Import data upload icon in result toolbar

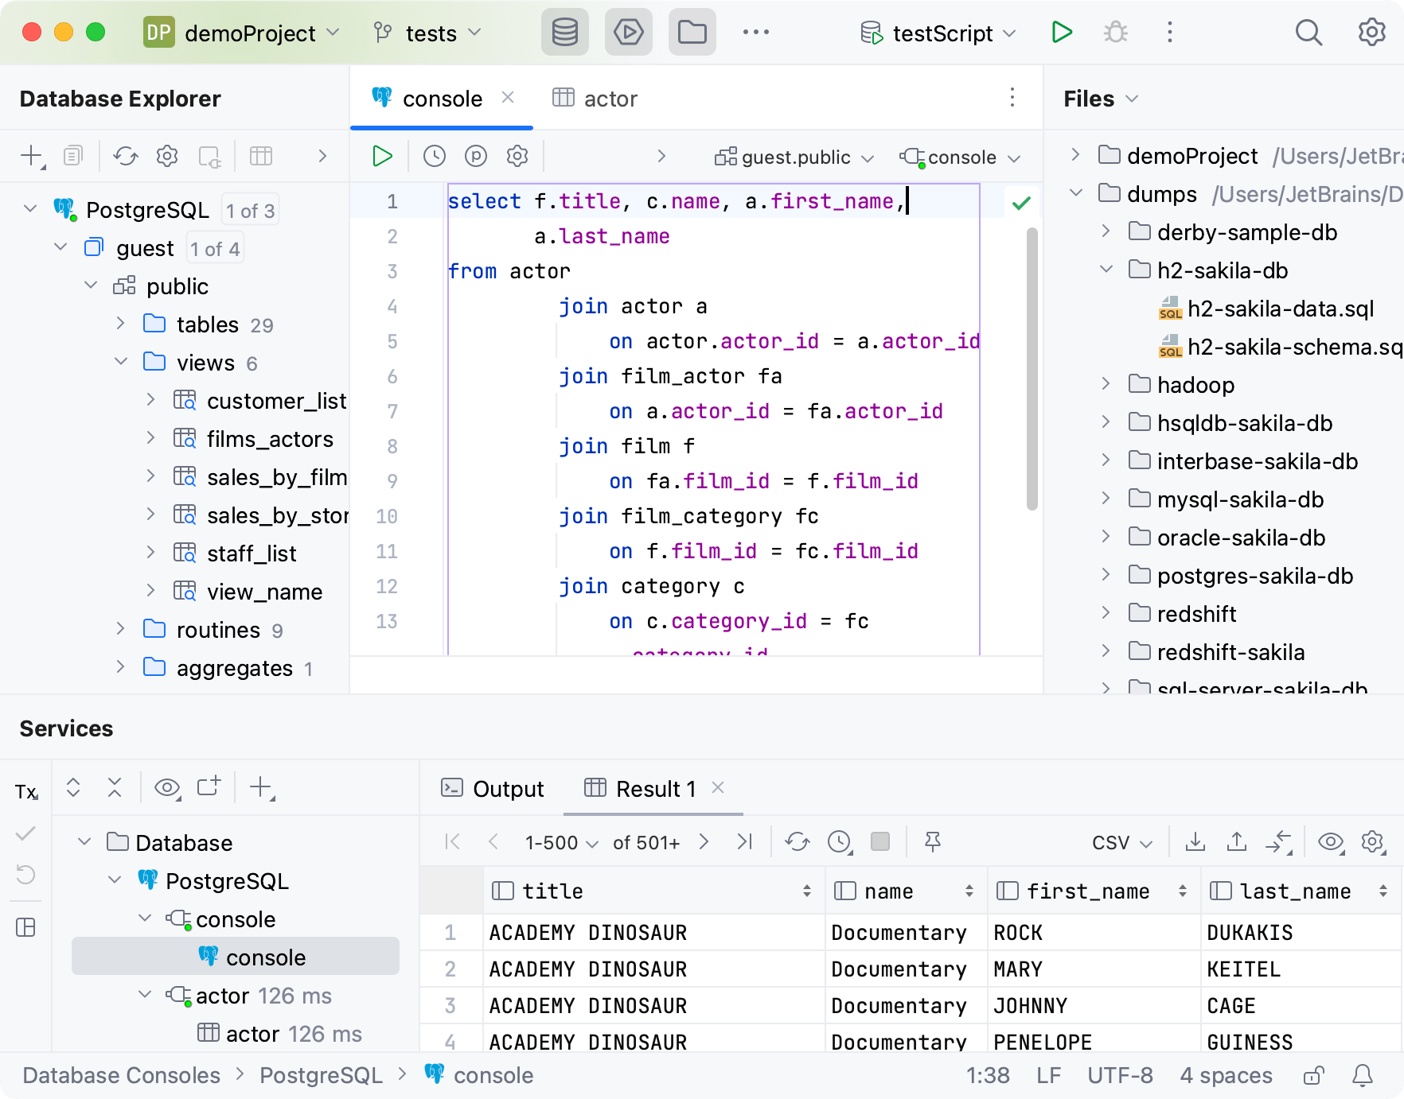pos(1237,841)
